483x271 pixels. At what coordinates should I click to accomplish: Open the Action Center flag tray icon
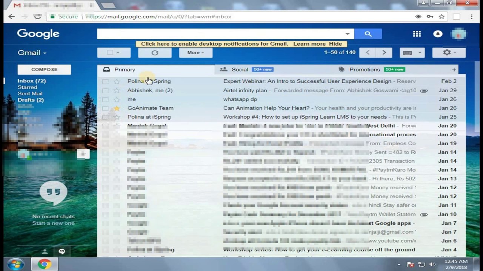coord(411,265)
